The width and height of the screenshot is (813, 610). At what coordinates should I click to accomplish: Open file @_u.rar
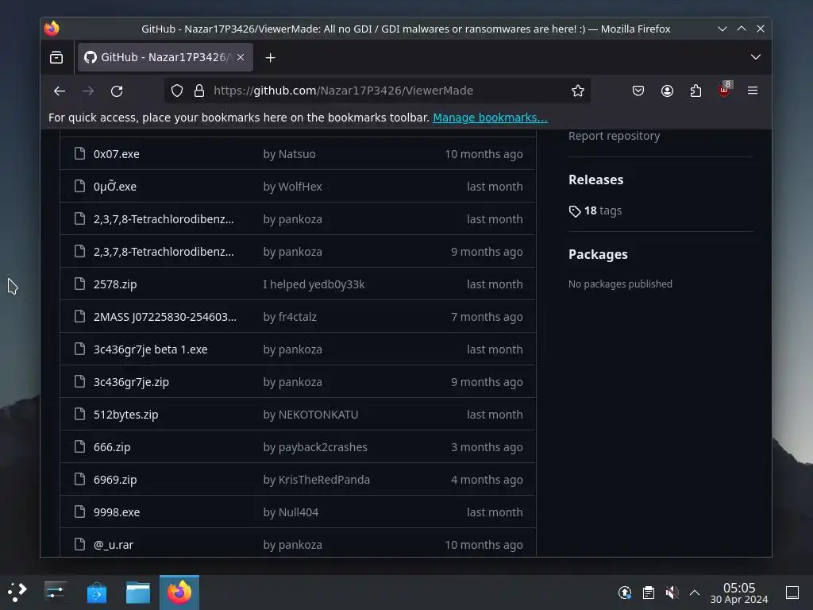coord(114,545)
